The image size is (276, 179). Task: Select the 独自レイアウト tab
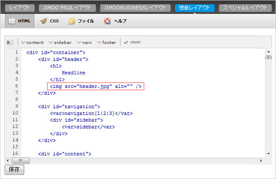195,8
